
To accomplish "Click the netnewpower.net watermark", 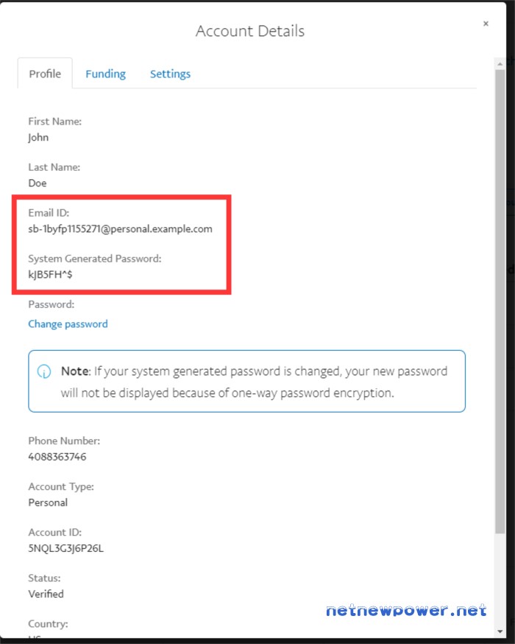I will (x=406, y=611).
